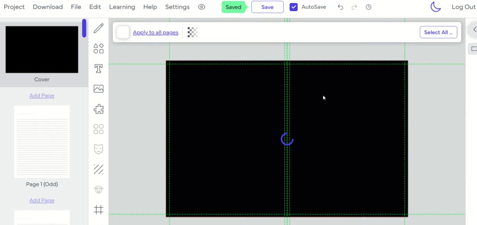Toggle the AutoSave checkbox
The height and width of the screenshot is (225, 477).
pos(294,7)
